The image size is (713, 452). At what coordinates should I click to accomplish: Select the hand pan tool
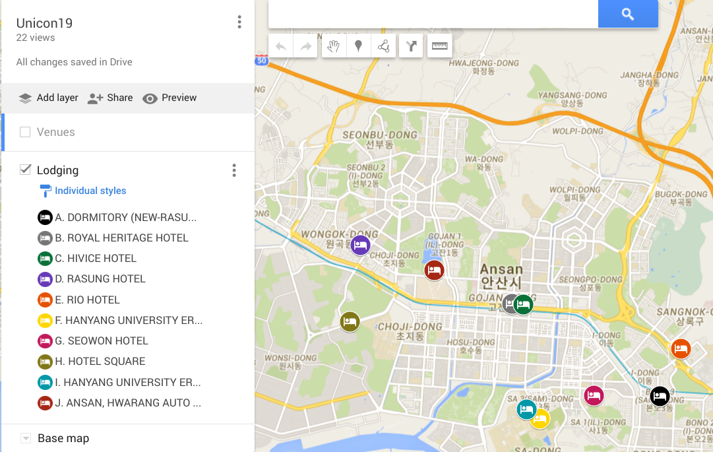click(x=334, y=46)
